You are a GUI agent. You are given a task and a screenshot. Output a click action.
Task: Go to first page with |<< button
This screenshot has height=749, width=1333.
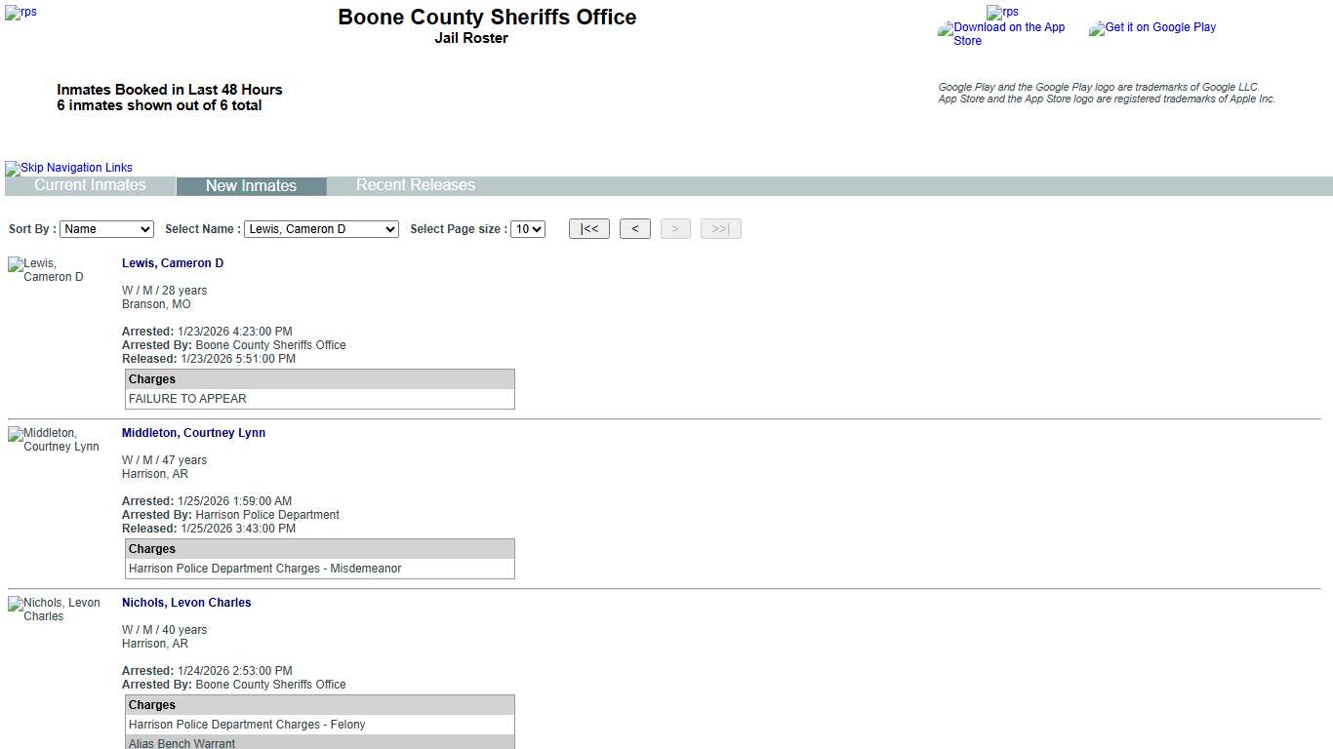pyautogui.click(x=589, y=229)
